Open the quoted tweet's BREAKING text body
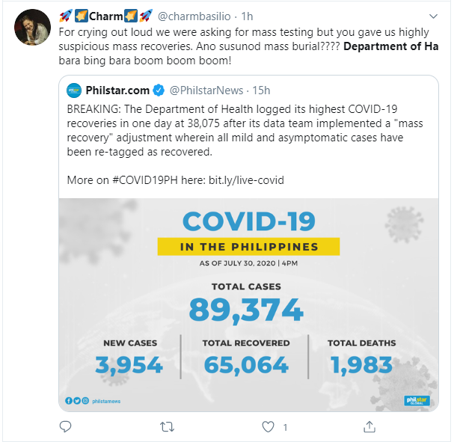The height and width of the screenshot is (442, 466). [x=247, y=131]
